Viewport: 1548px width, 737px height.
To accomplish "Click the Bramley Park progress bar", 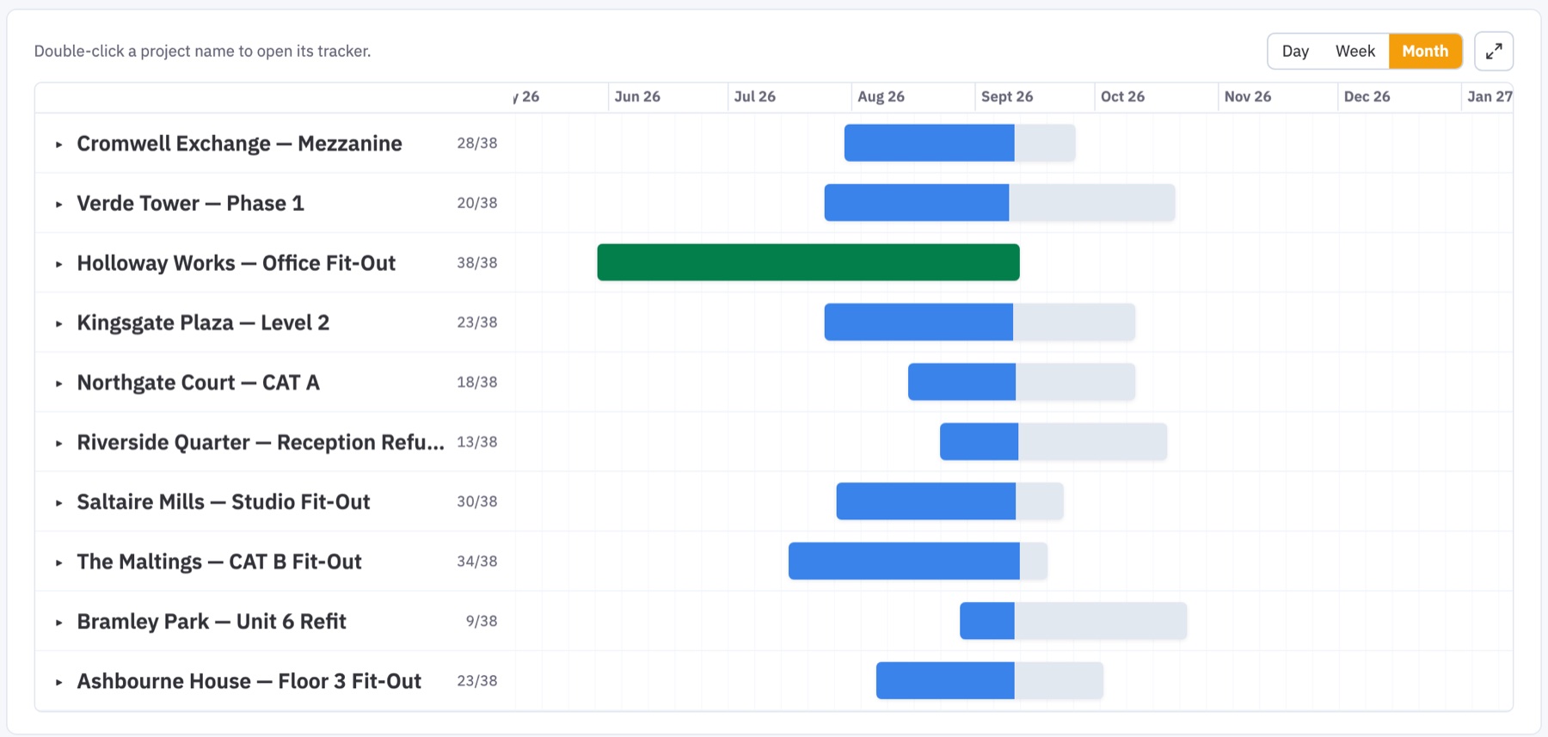I will [1073, 621].
